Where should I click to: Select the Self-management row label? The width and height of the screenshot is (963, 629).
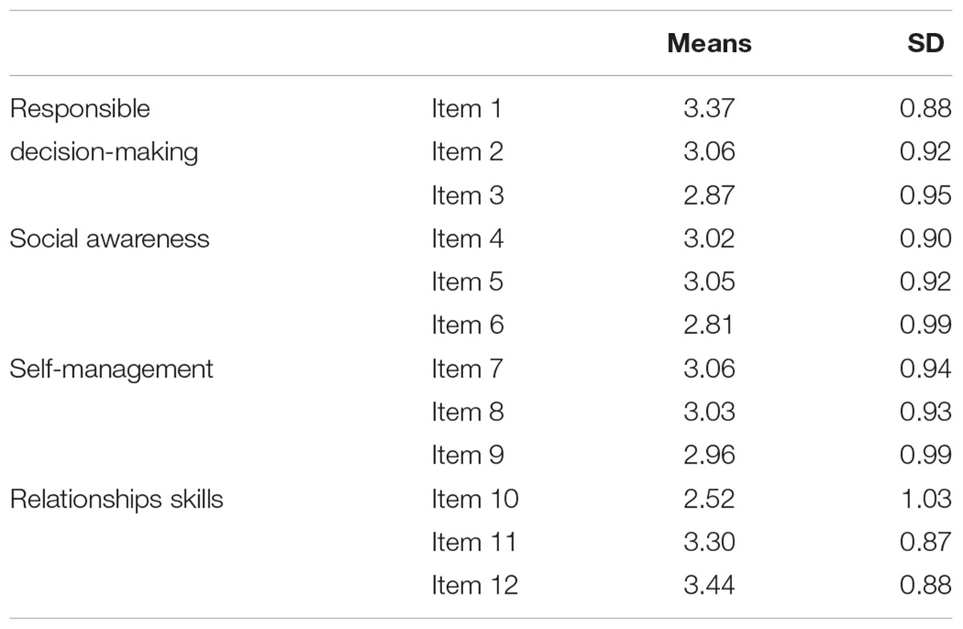tap(112, 369)
